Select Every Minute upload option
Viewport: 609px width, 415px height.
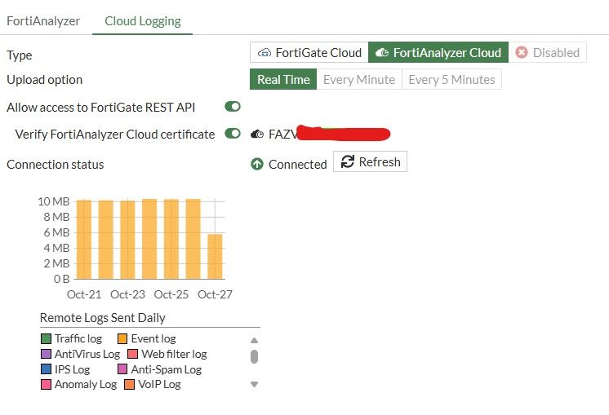click(358, 80)
